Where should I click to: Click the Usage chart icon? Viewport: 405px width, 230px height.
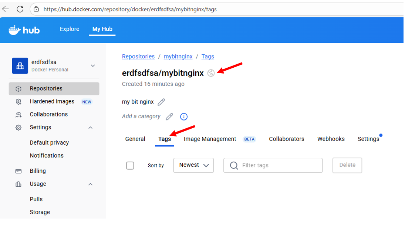[x=18, y=184]
